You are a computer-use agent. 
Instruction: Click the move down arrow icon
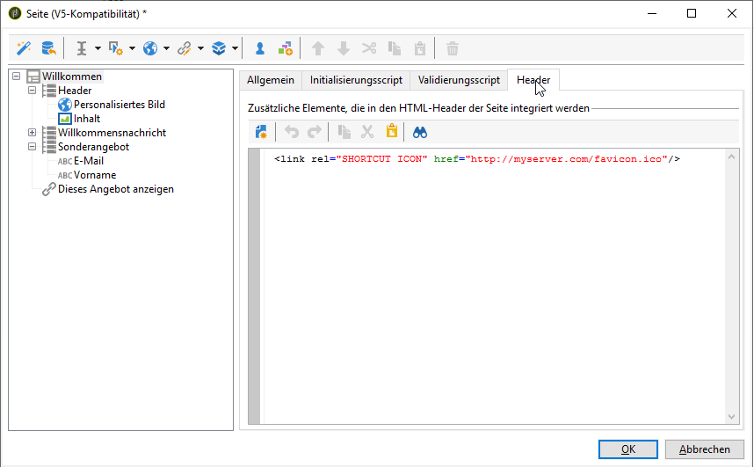tap(344, 48)
